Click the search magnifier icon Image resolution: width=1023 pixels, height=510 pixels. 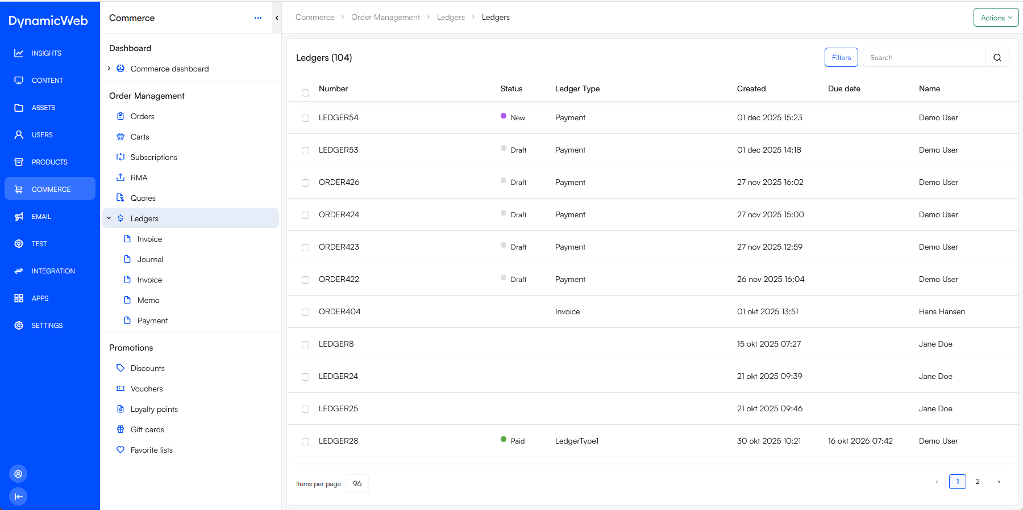[997, 58]
